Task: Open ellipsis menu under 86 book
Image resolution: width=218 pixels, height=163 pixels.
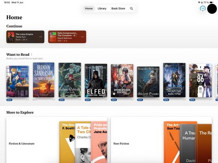Action: pos(210,100)
